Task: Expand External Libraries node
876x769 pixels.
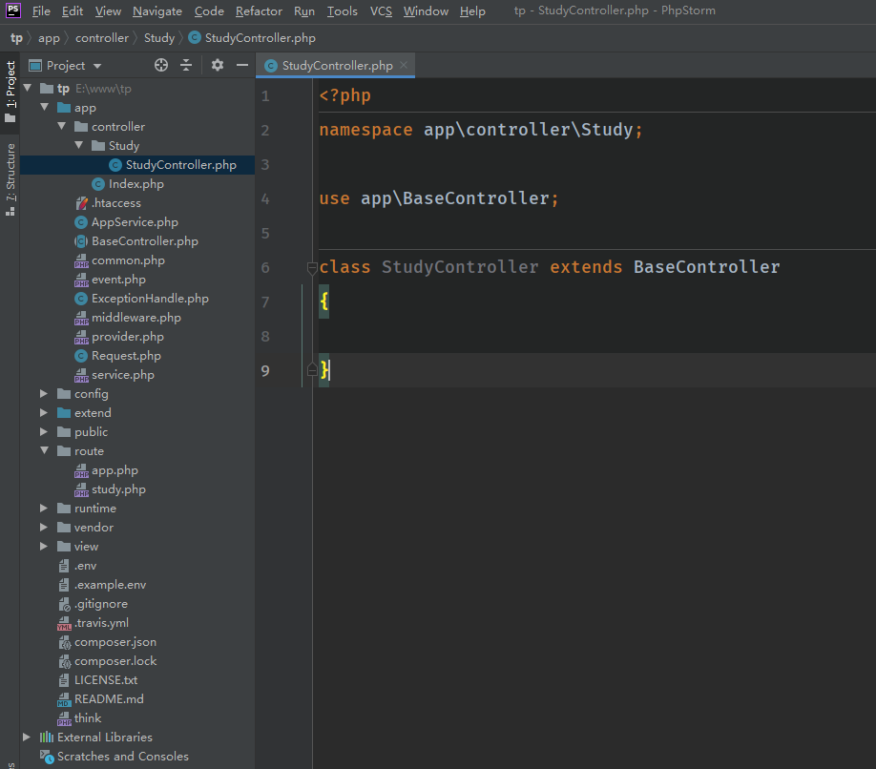Action: tap(27, 738)
